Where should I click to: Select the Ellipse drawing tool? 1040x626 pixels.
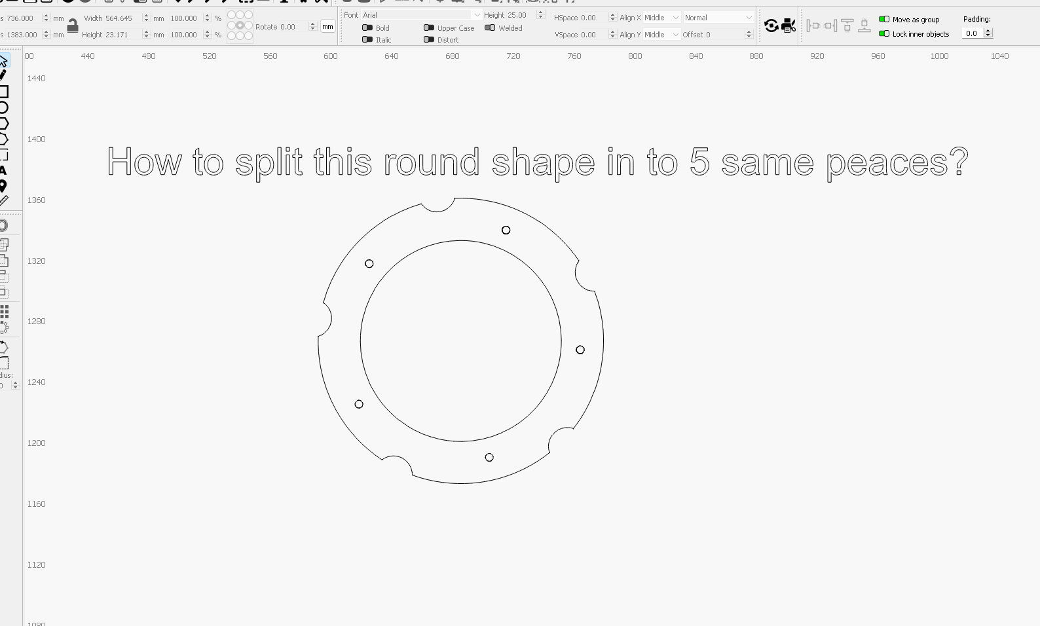point(3,107)
